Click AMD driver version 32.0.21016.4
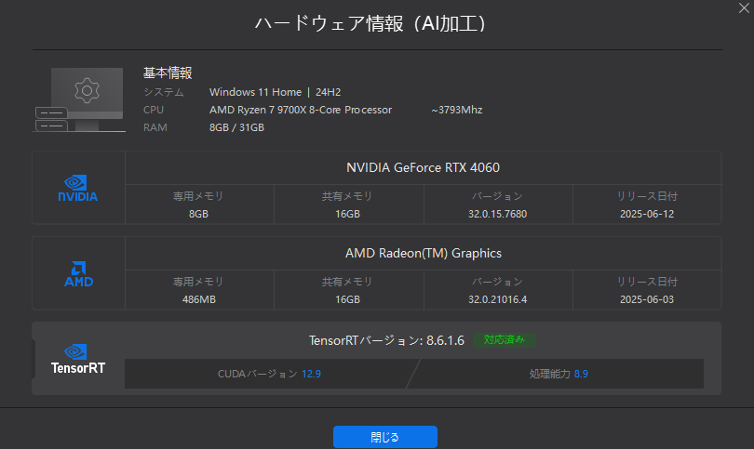This screenshot has width=754, height=449. (498, 299)
